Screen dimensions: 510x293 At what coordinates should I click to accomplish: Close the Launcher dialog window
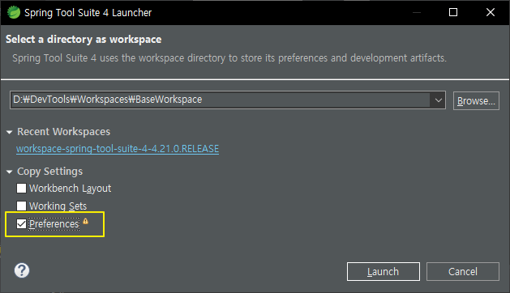click(491, 12)
